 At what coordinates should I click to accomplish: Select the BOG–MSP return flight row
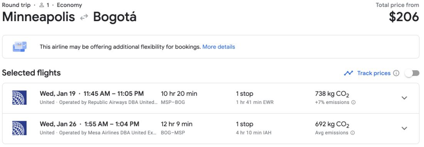tap(210, 129)
